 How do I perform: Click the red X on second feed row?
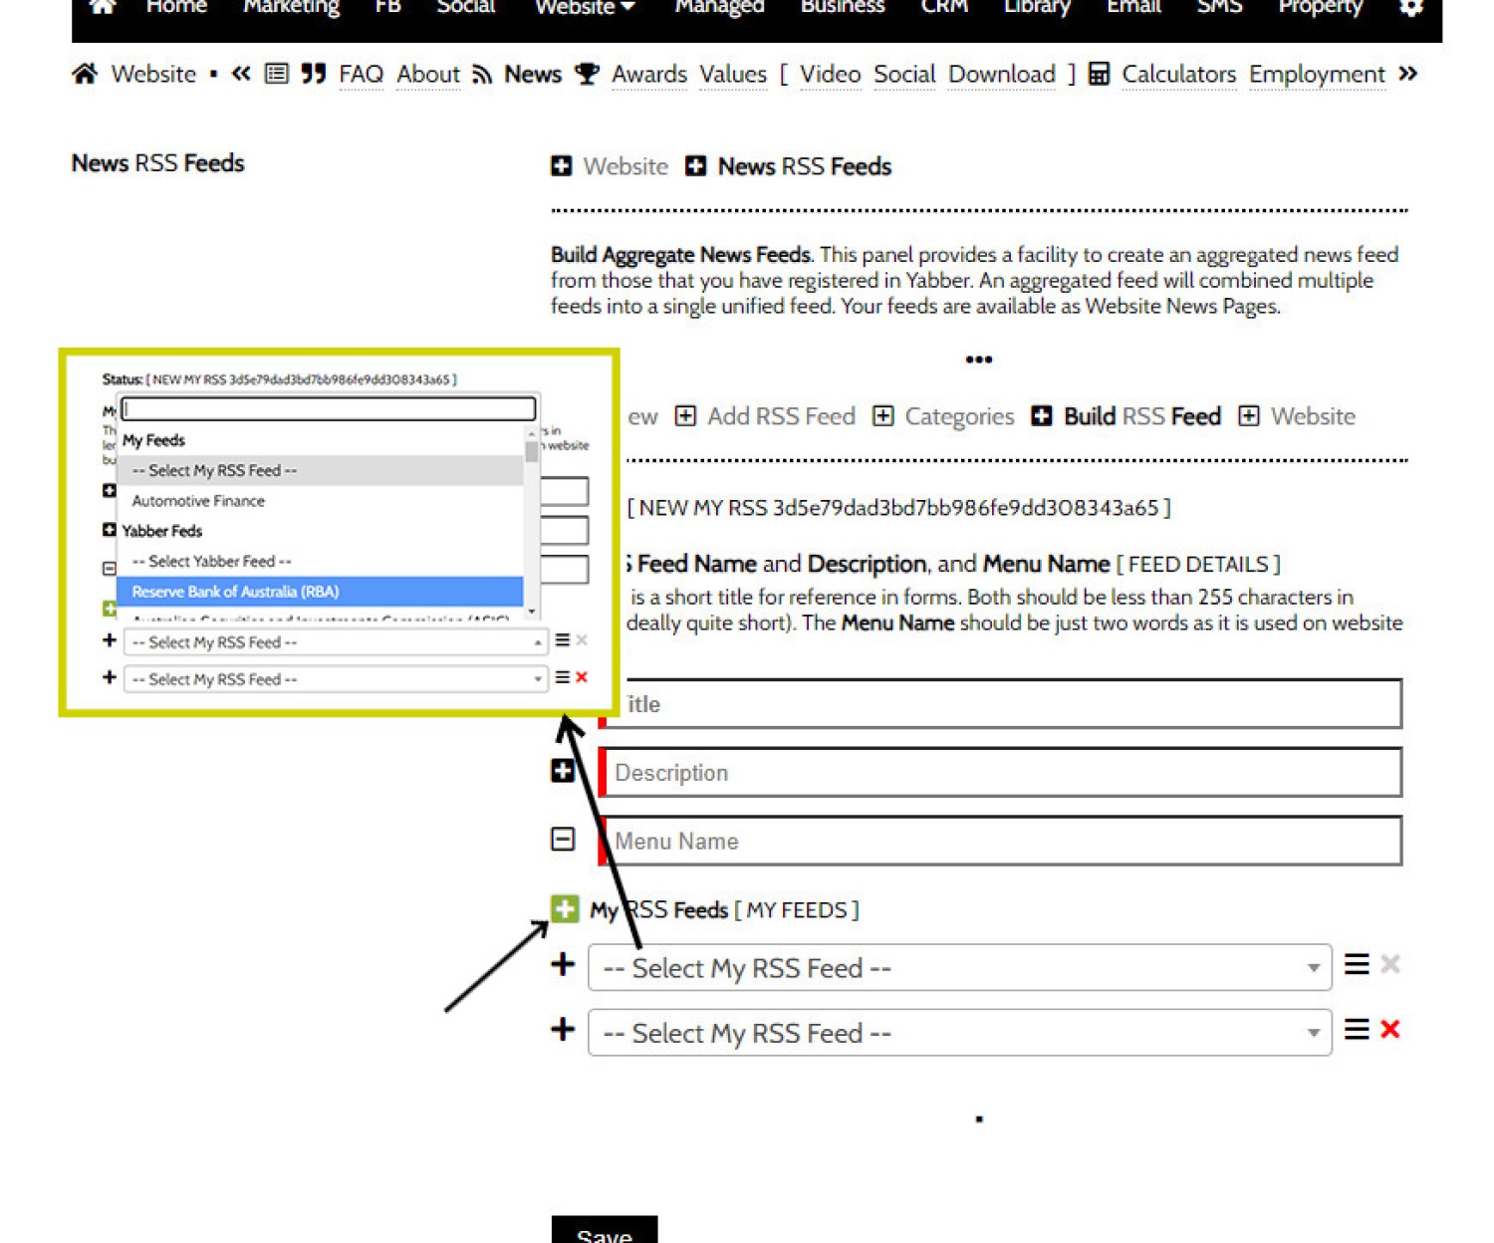1390,1030
